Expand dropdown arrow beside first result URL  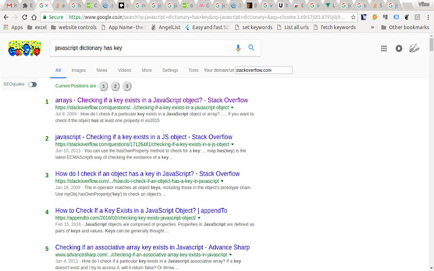tap(232, 108)
